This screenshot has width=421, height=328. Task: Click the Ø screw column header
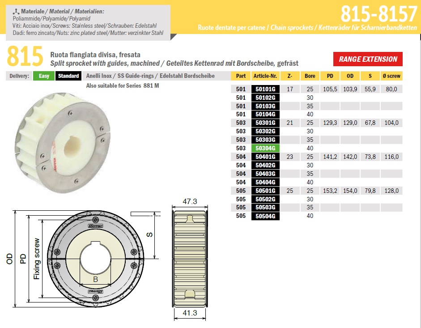pyautogui.click(x=391, y=76)
